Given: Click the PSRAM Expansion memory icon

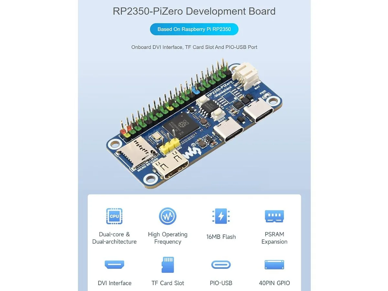Looking at the screenshot, I should 274,216.
